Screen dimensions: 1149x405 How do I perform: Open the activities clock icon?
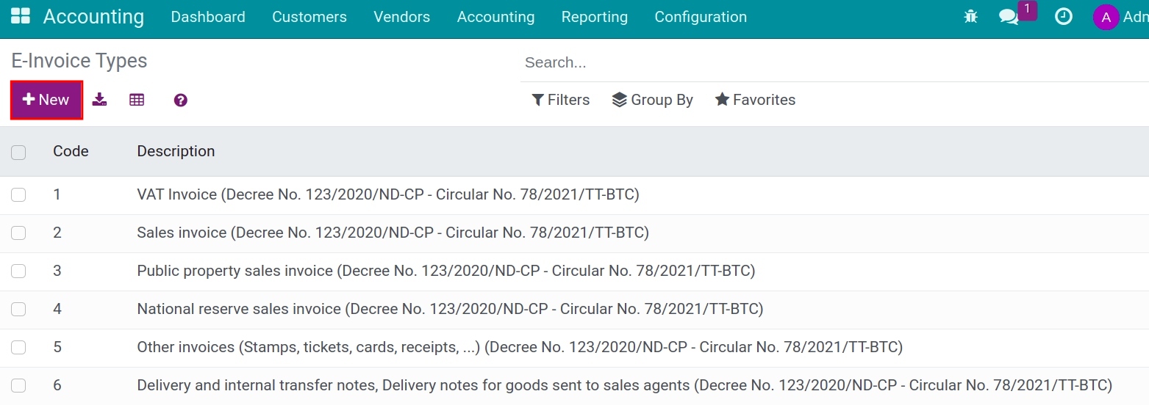click(1064, 16)
